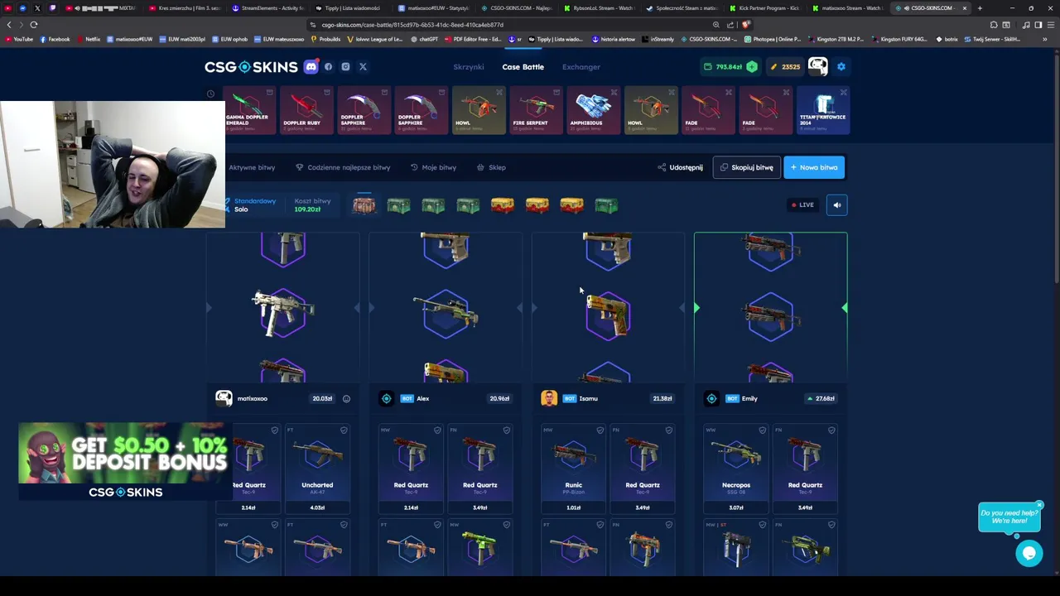Click the Koszt bitwy 109.20zł value
The height and width of the screenshot is (596, 1060).
pos(307,209)
